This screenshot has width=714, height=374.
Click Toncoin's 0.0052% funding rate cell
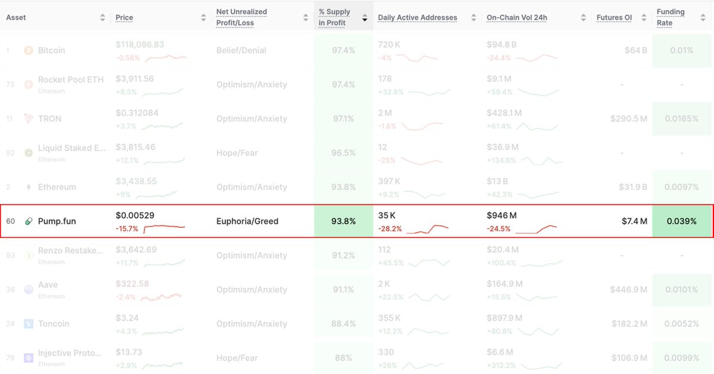click(682, 324)
